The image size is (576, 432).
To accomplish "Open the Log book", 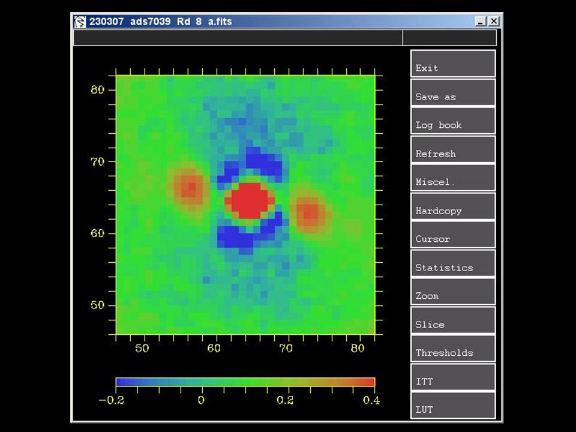I will 453,121.
